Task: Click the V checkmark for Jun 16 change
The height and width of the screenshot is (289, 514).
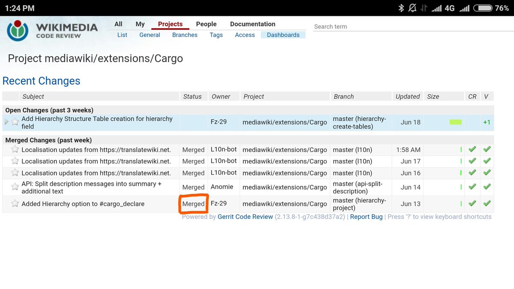Action: tap(487, 173)
